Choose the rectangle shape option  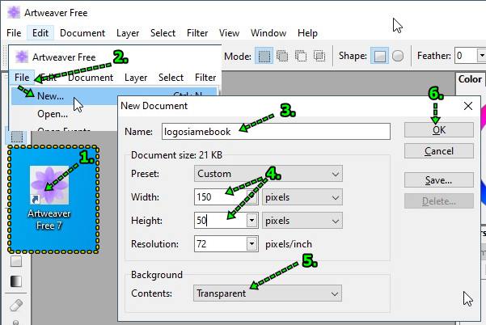pos(380,56)
